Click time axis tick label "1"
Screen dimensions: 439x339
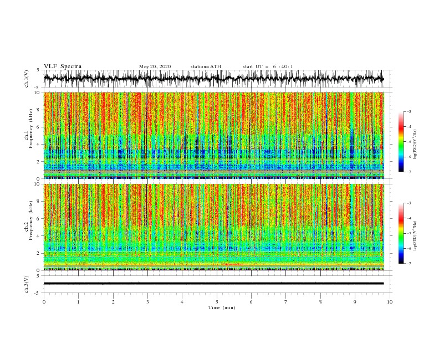[78, 302]
